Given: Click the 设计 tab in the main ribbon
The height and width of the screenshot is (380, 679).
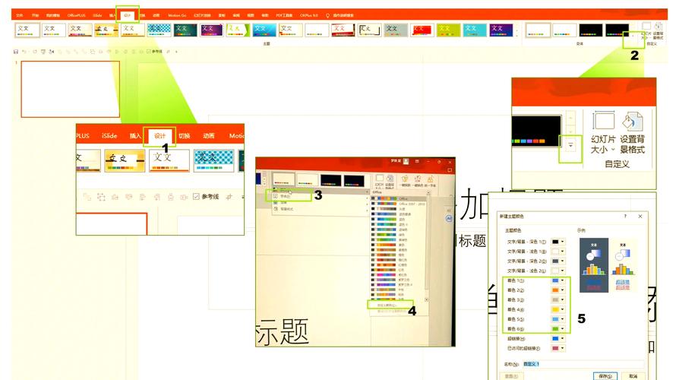Looking at the screenshot, I should click(x=128, y=16).
